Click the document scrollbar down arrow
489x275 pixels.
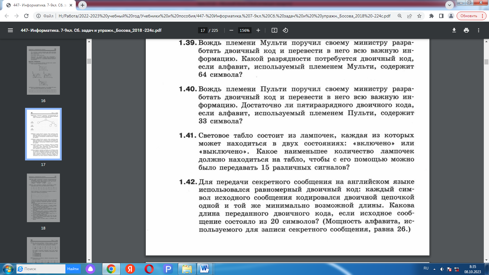click(x=486, y=260)
